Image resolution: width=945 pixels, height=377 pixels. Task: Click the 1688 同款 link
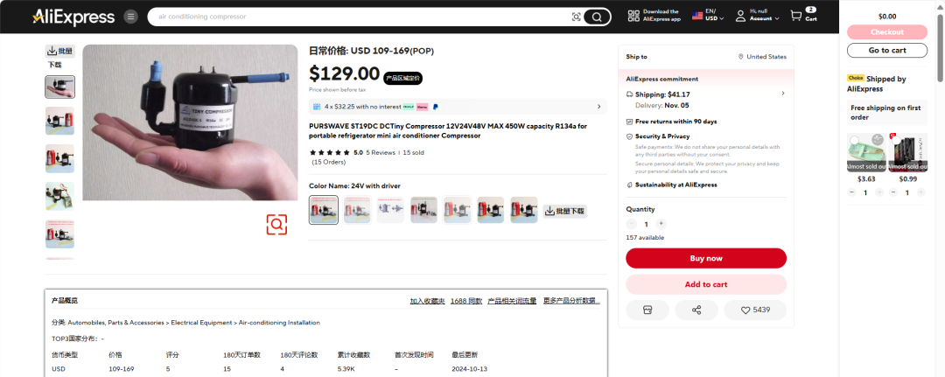pyautogui.click(x=466, y=301)
